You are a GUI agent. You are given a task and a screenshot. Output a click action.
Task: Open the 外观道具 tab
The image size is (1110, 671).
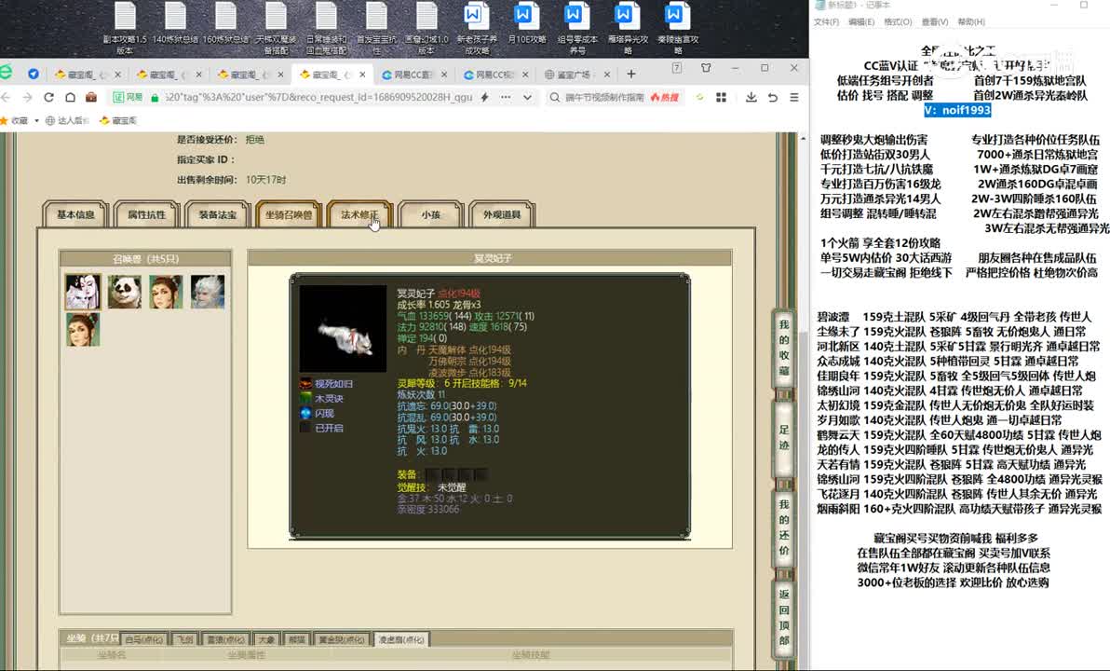click(502, 214)
